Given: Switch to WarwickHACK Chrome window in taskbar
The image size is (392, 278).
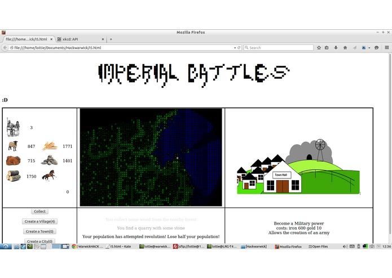Looking at the screenshot, I should click(87, 246).
